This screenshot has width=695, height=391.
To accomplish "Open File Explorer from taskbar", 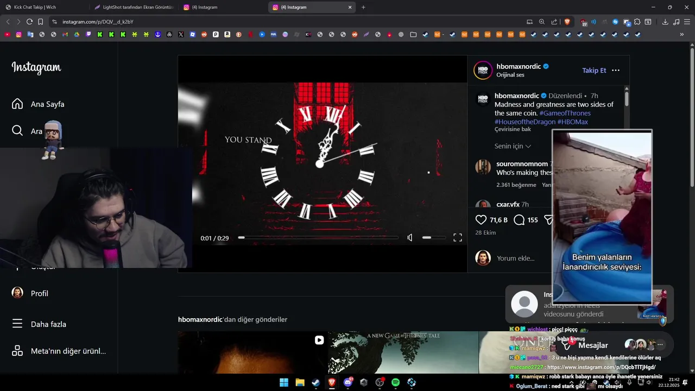I will click(x=300, y=382).
